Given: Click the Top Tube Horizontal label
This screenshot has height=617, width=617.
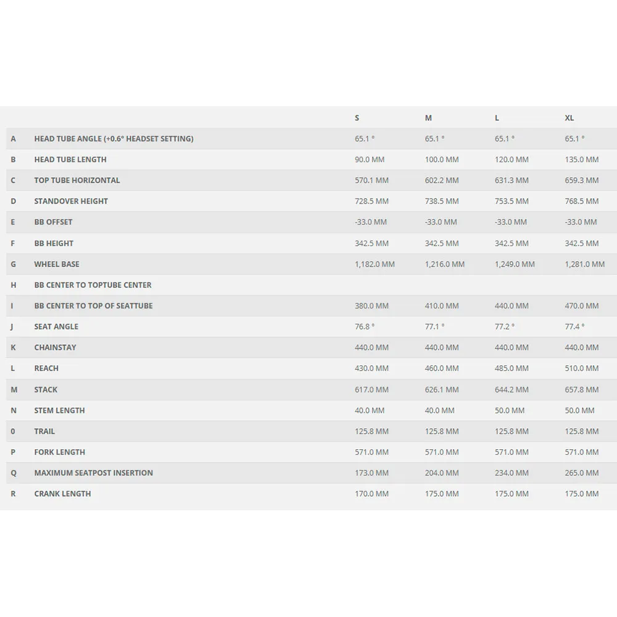Looking at the screenshot, I should coord(77,180).
